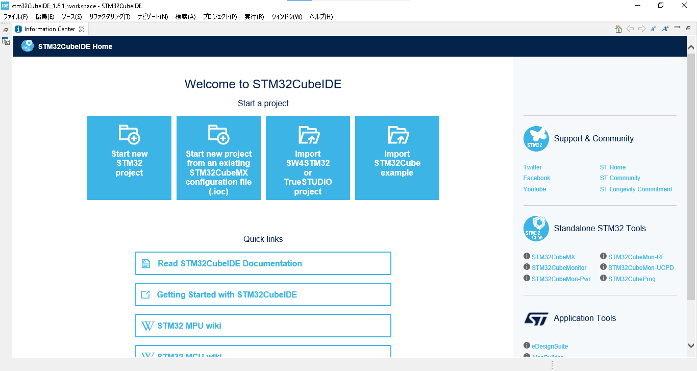Open the STM32CubeMon-UCPD tool link

[x=641, y=268]
